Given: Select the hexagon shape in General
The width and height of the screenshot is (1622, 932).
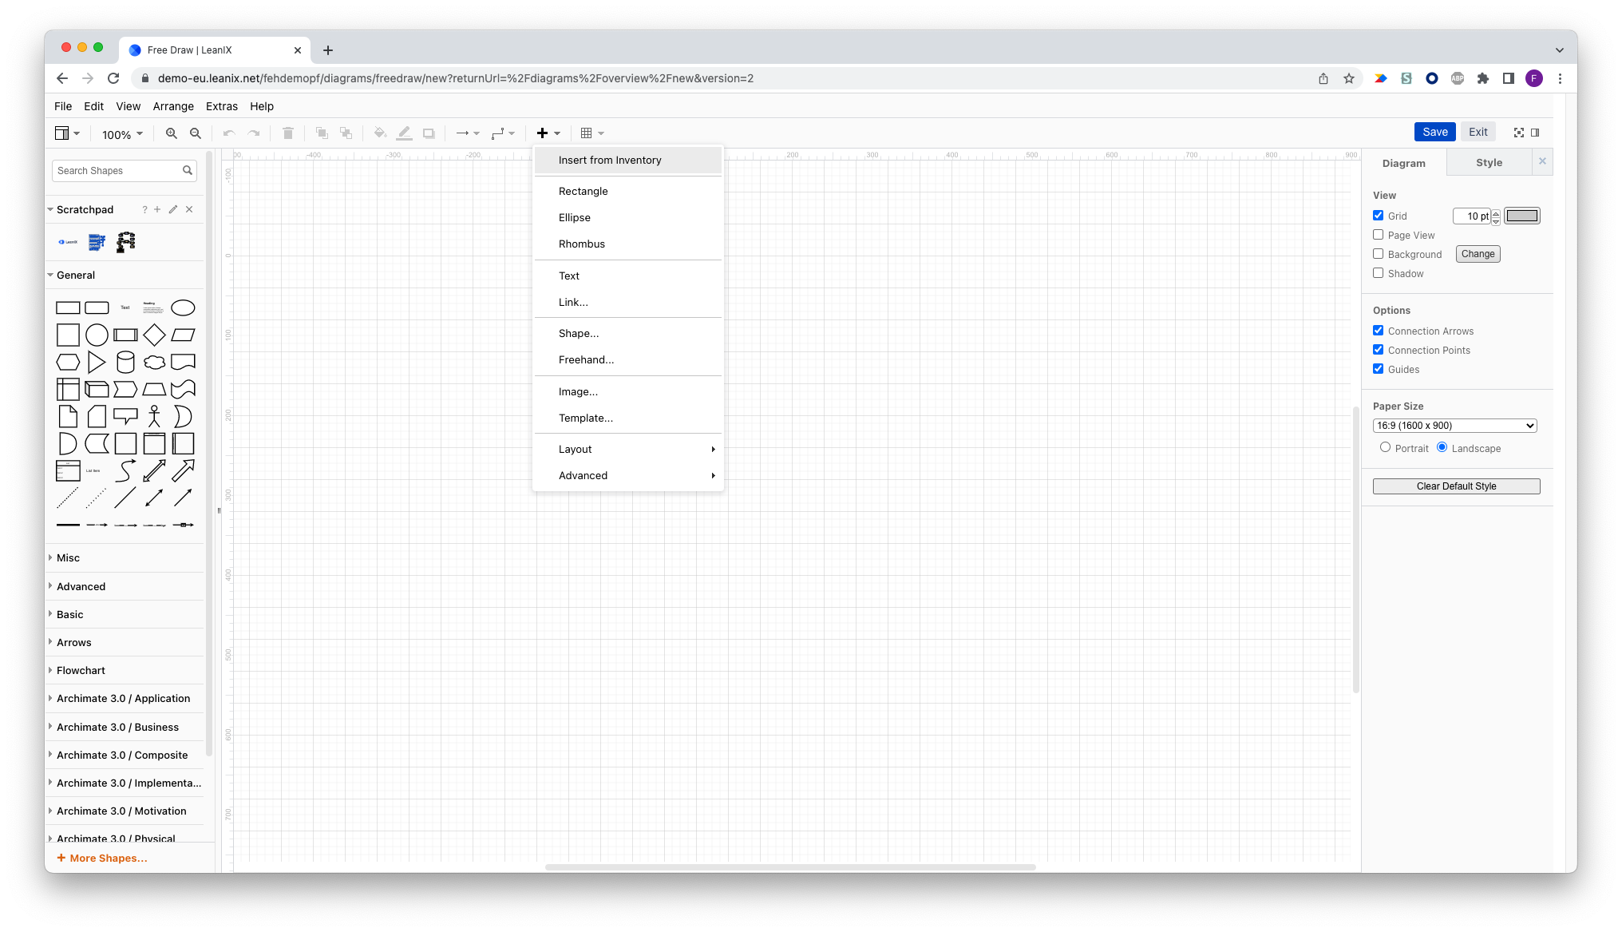Looking at the screenshot, I should tap(68, 362).
